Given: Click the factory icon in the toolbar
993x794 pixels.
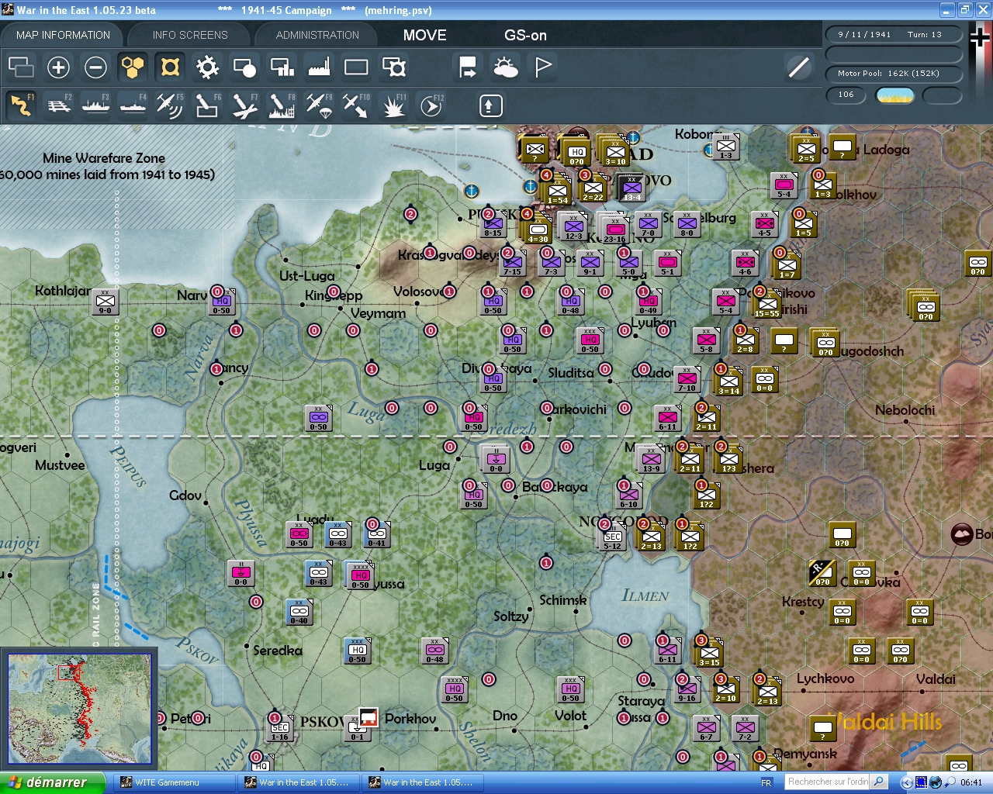Looking at the screenshot, I should (319, 67).
